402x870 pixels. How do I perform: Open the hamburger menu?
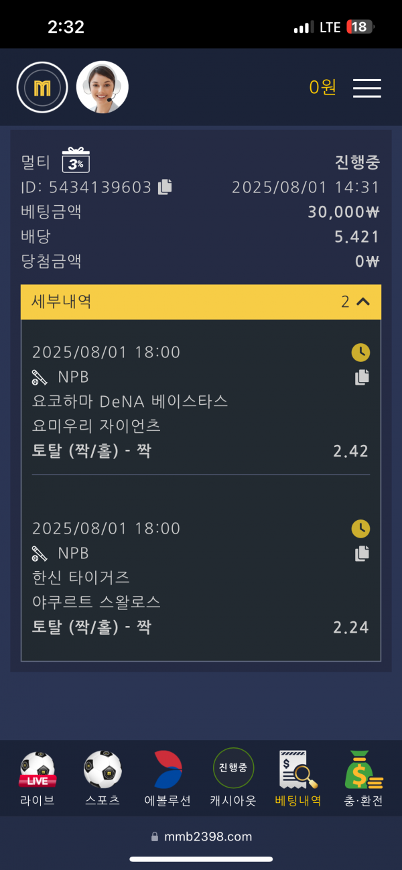pyautogui.click(x=366, y=88)
